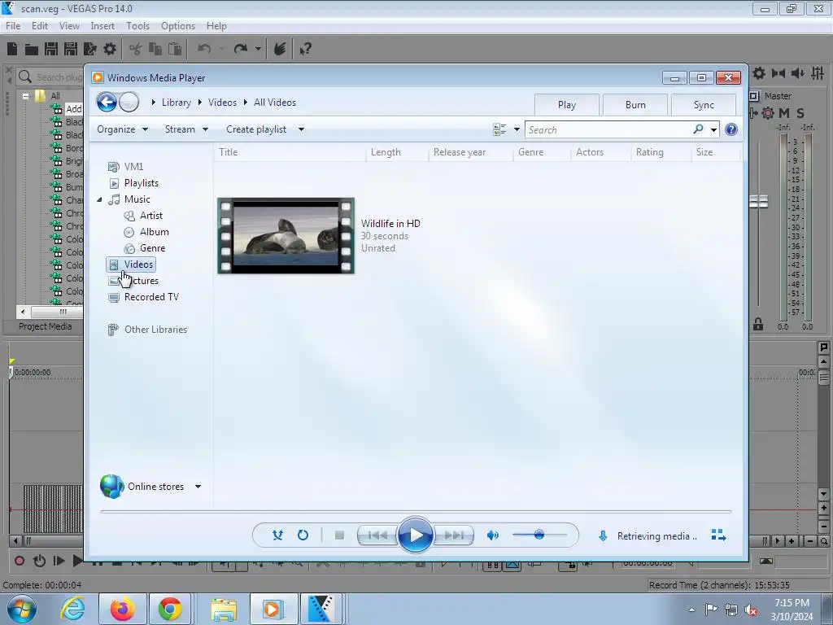This screenshot has width=833, height=625.
Task: Open the Organize dropdown menu
Action: click(x=122, y=129)
